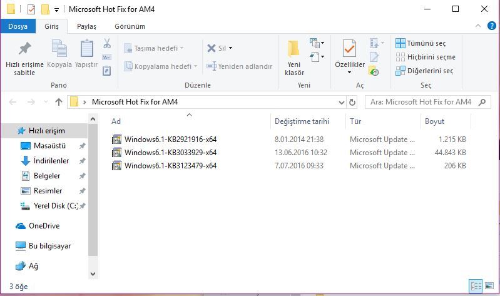Click the new folder icon in title bar
Viewport: 500px width, 296px height.
pyautogui.click(x=45, y=9)
